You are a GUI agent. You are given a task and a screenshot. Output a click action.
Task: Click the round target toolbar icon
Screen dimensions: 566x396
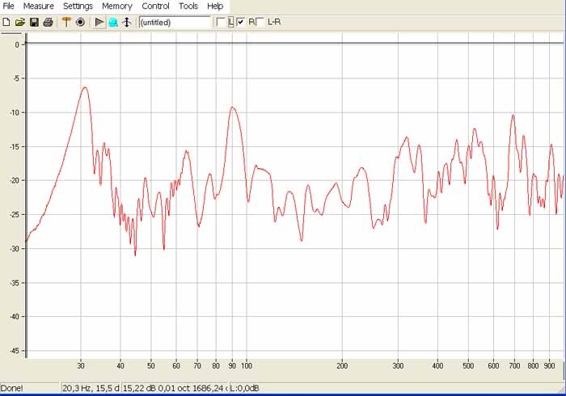click(x=80, y=22)
